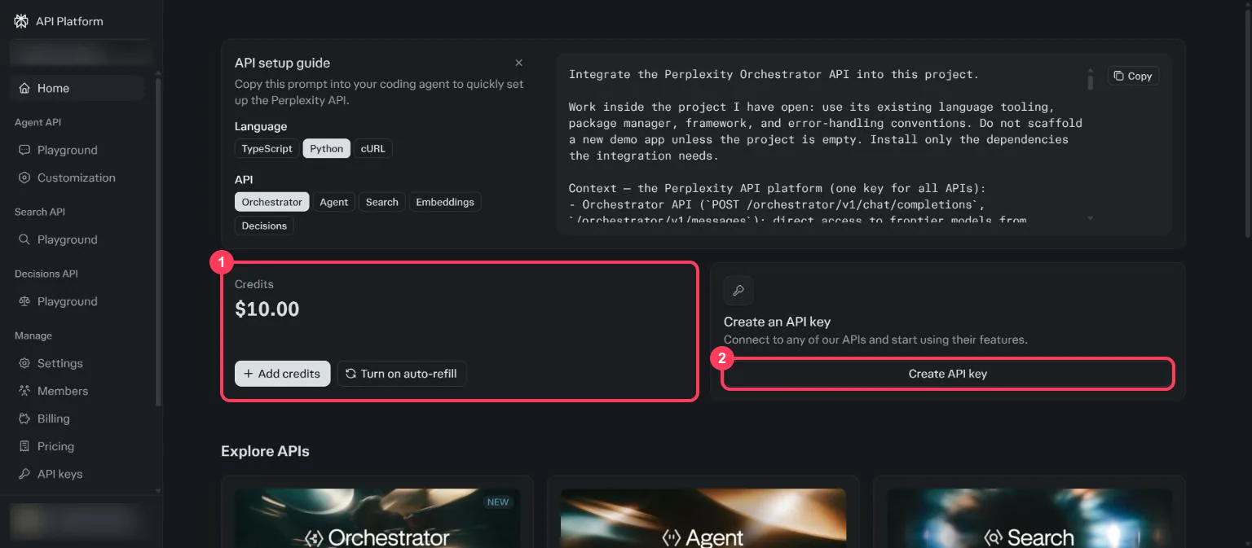Click the $10.00 credits amount
Image resolution: width=1252 pixels, height=548 pixels.
pos(267,309)
